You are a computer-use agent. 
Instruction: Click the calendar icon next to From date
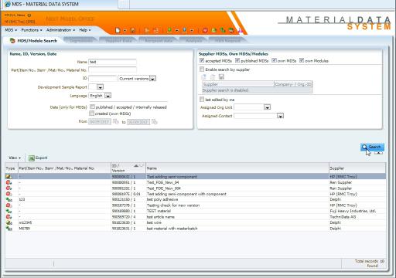tap(116, 121)
